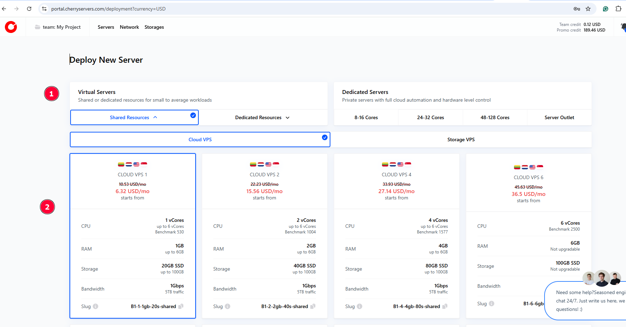The image size is (626, 327).
Task: Click the Cherry Servers logo icon
Action: pyautogui.click(x=11, y=27)
